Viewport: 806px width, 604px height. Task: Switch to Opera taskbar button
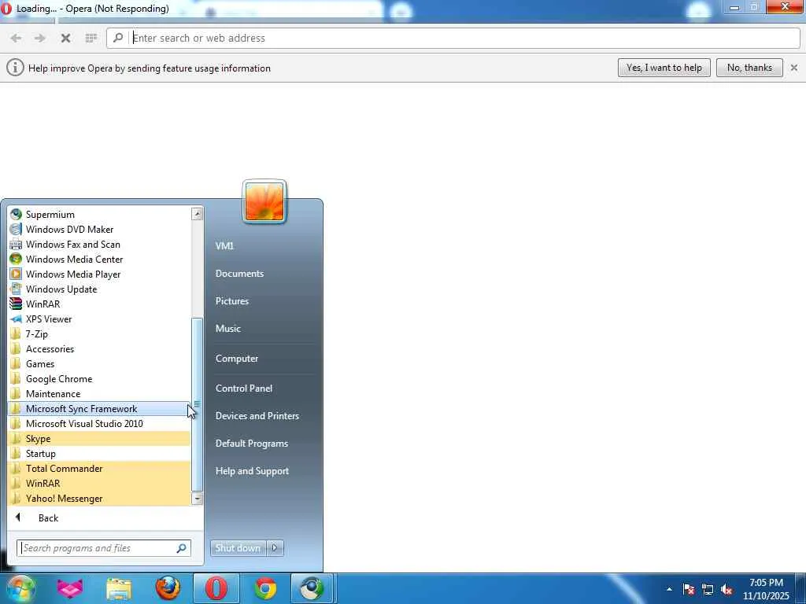[x=216, y=588]
